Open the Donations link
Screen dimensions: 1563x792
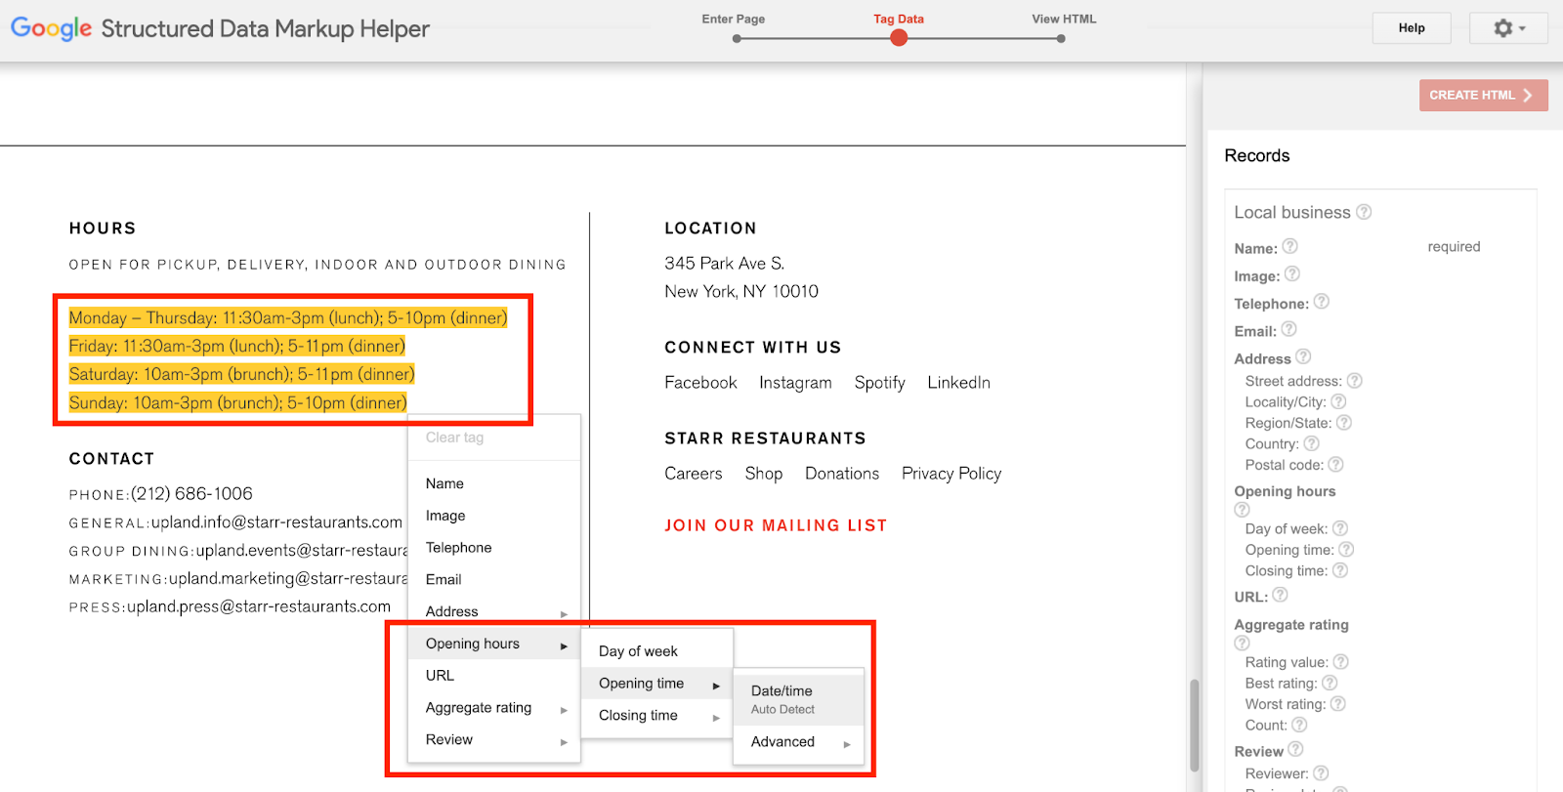[x=842, y=474]
